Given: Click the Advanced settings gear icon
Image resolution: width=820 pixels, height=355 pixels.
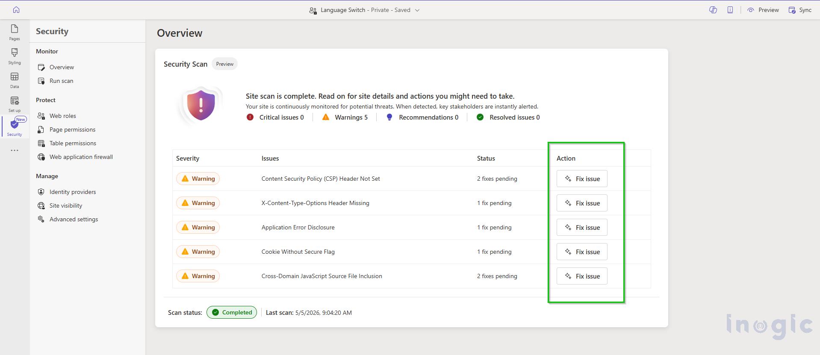Looking at the screenshot, I should pos(41,219).
